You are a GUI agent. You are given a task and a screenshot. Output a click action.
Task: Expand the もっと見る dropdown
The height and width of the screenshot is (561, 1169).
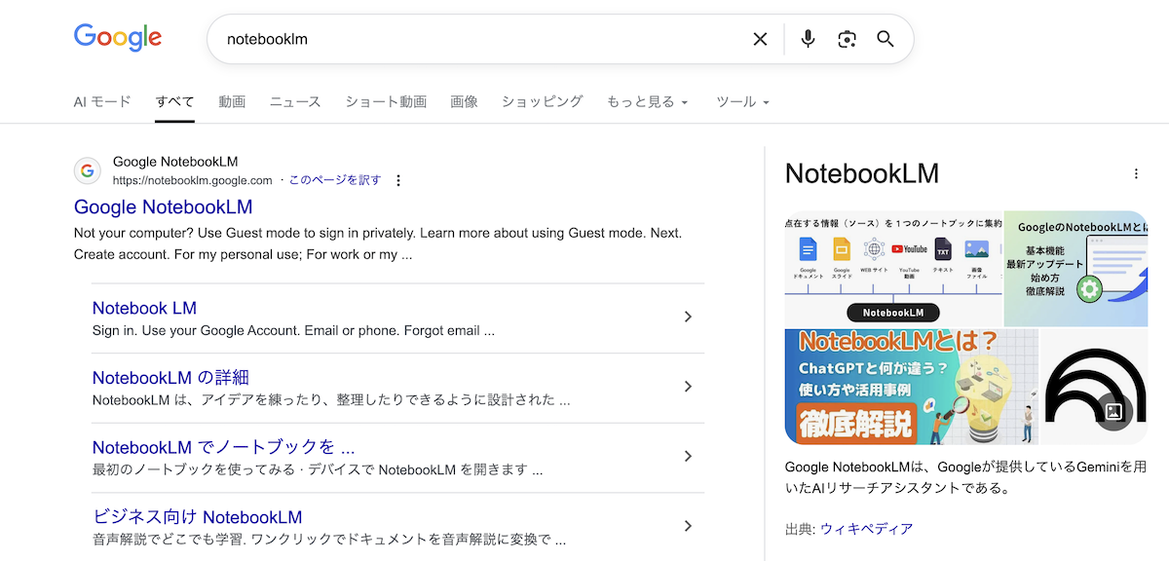click(647, 101)
